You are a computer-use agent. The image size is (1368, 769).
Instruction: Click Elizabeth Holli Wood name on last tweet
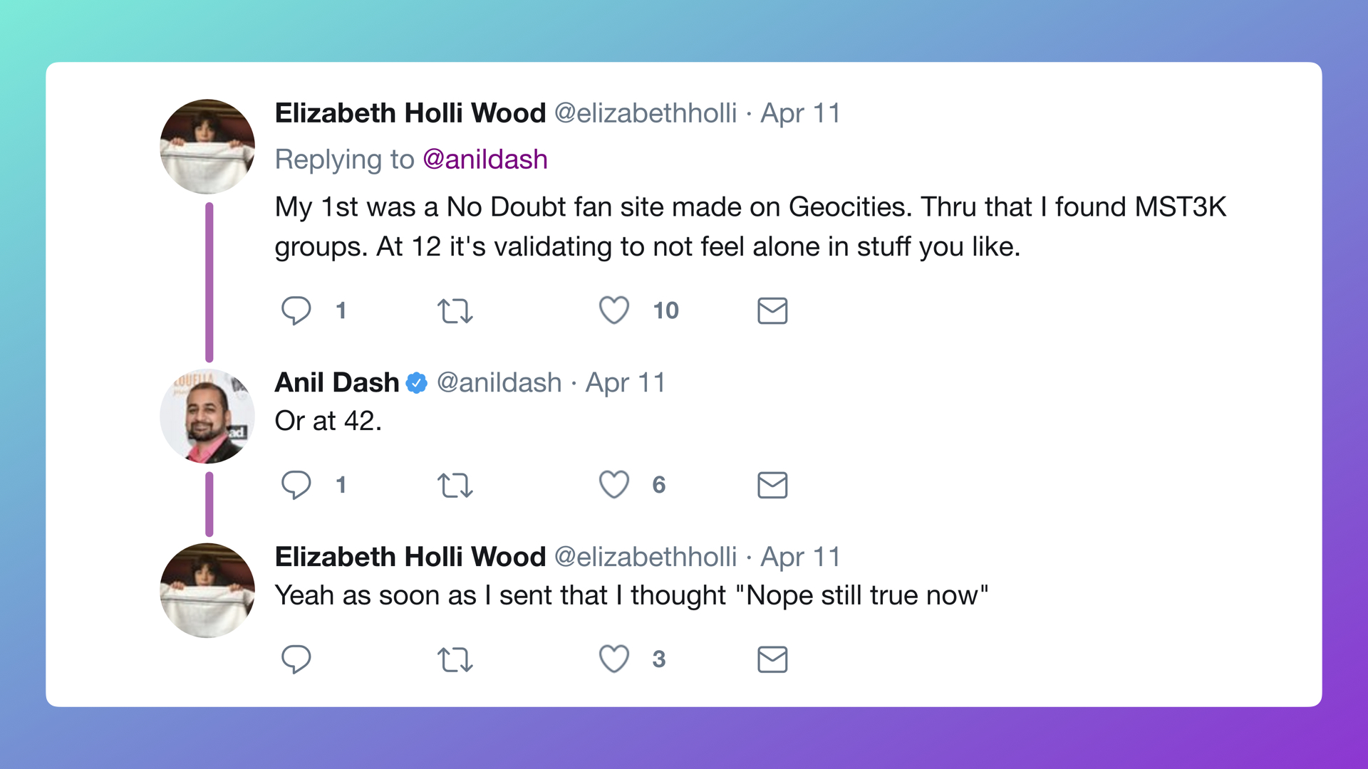click(410, 557)
